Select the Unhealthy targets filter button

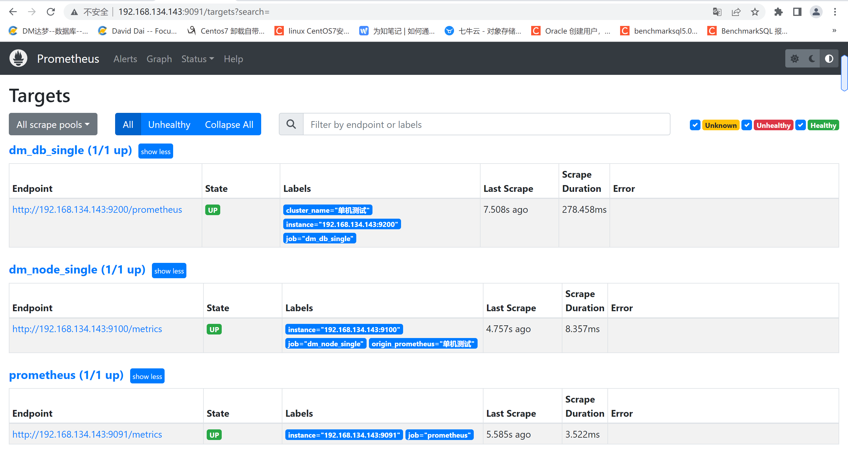tap(169, 124)
